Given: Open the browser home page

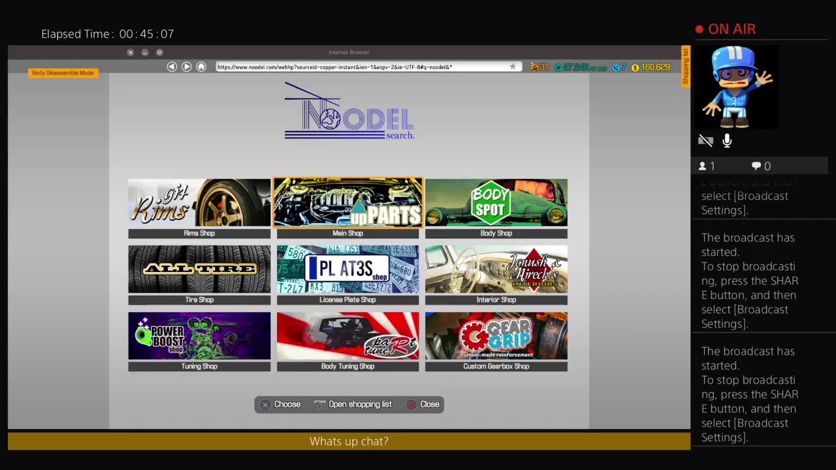Looking at the screenshot, I should click(201, 67).
